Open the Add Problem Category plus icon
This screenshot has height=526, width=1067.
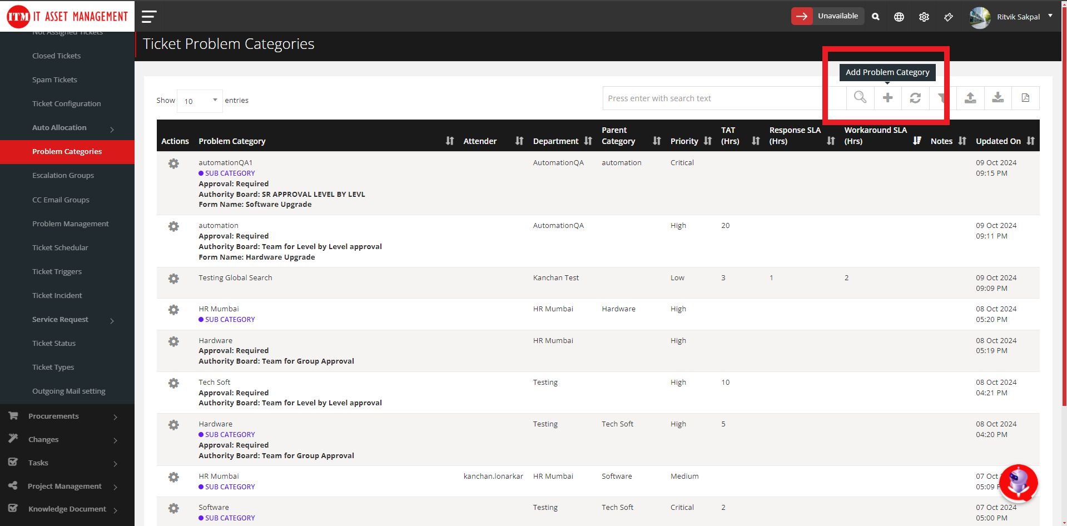click(887, 98)
